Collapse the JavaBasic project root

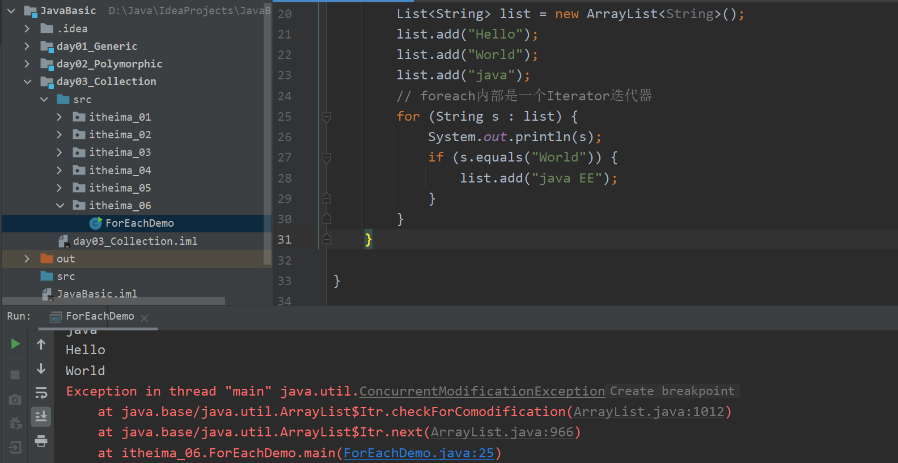11,11
